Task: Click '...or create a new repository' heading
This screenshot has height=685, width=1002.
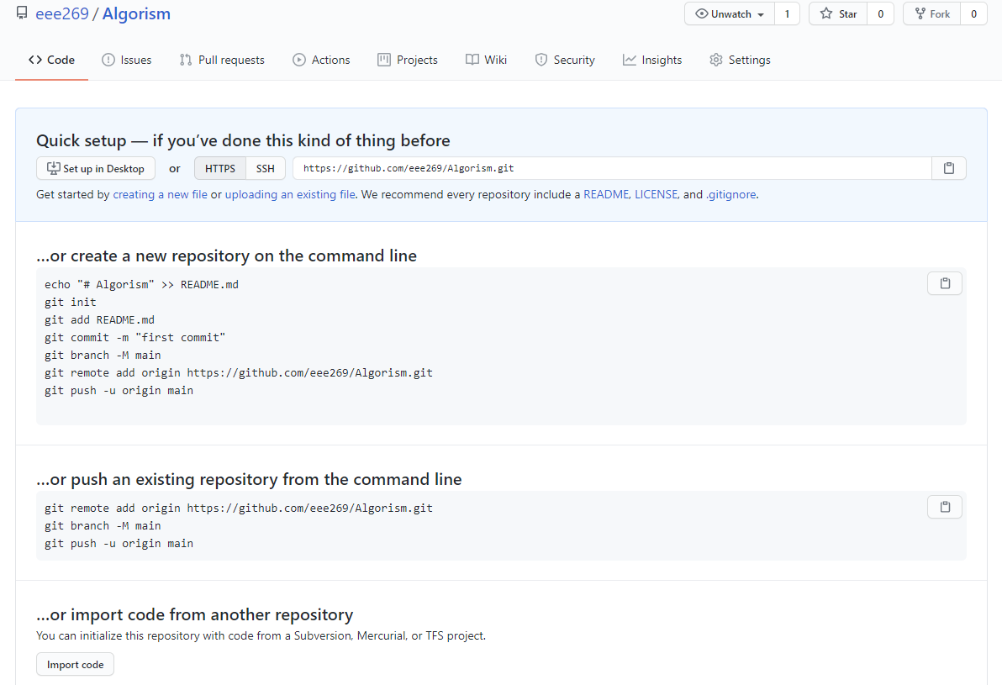Action: pos(227,256)
